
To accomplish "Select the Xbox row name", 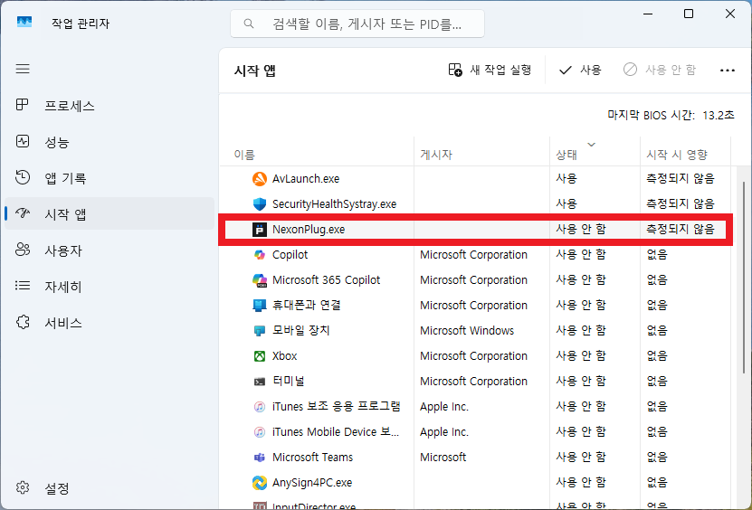I will (284, 356).
